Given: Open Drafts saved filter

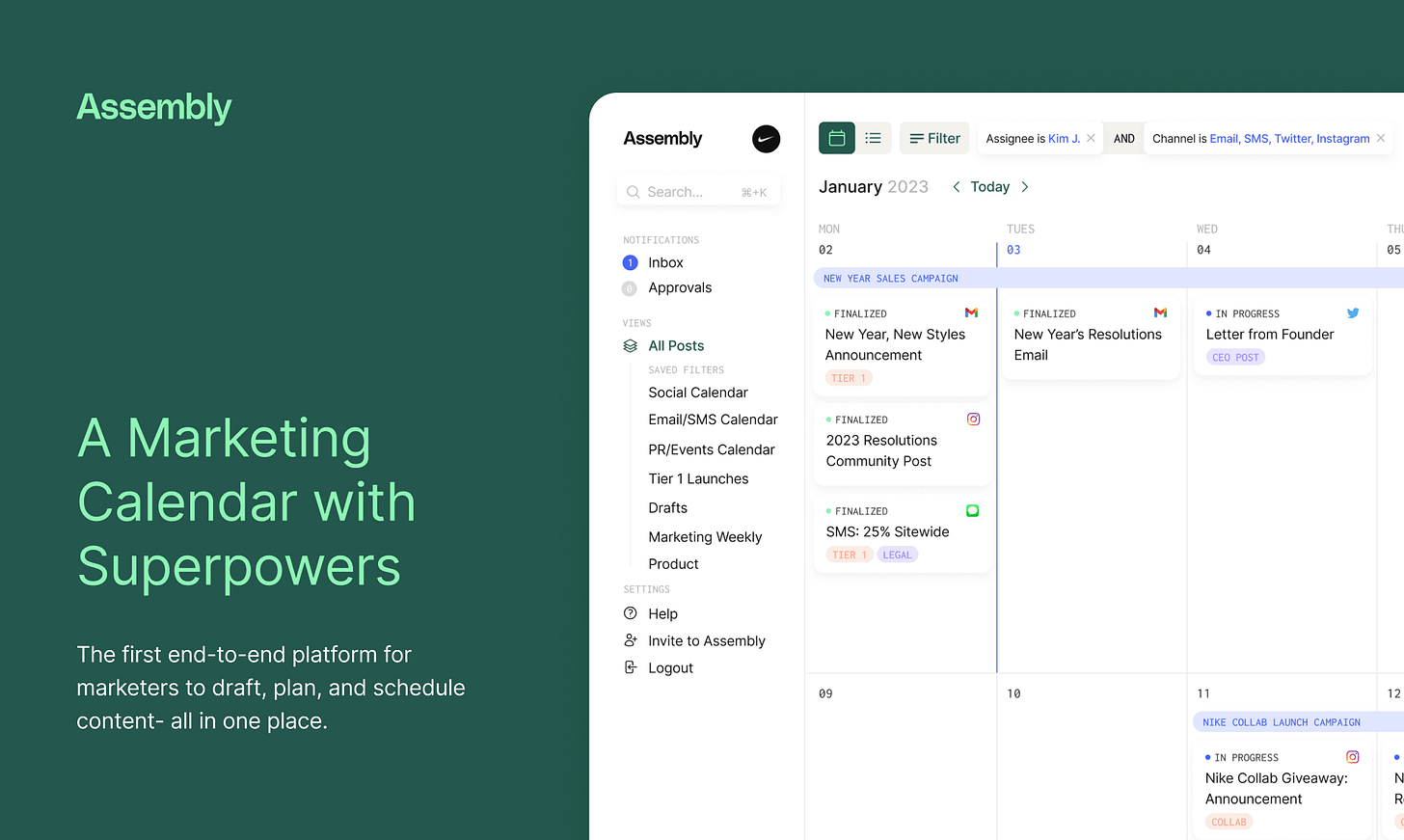Looking at the screenshot, I should [x=667, y=507].
